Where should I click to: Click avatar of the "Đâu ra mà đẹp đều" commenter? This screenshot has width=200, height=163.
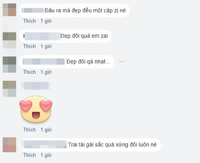(x=9, y=10)
